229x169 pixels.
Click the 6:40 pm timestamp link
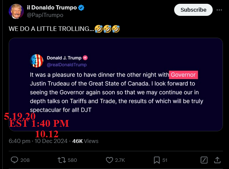click(19, 141)
